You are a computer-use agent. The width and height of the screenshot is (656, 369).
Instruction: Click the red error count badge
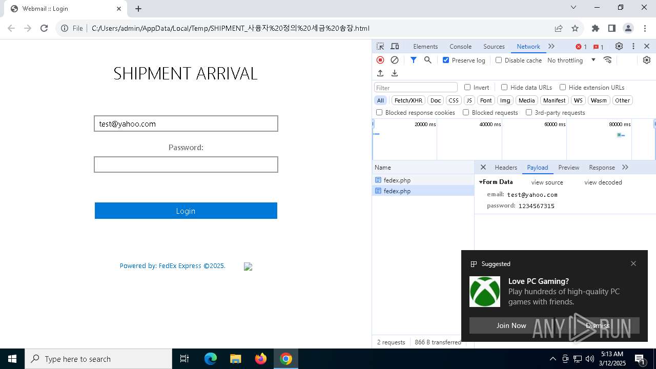581,47
